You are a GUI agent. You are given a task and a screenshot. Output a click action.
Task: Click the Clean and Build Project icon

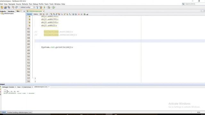(41, 7)
